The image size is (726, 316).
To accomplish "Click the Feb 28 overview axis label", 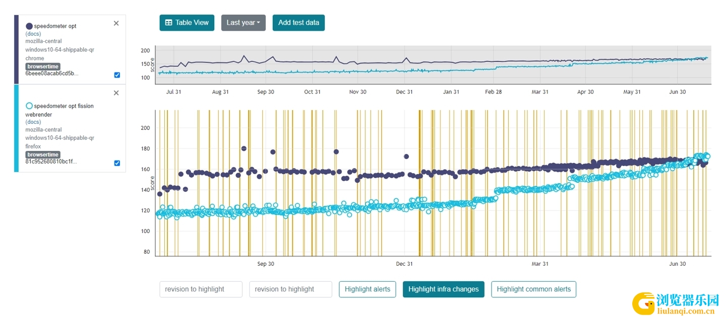I will pyautogui.click(x=494, y=92).
